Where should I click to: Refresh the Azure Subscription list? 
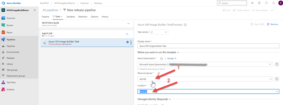(277, 64)
